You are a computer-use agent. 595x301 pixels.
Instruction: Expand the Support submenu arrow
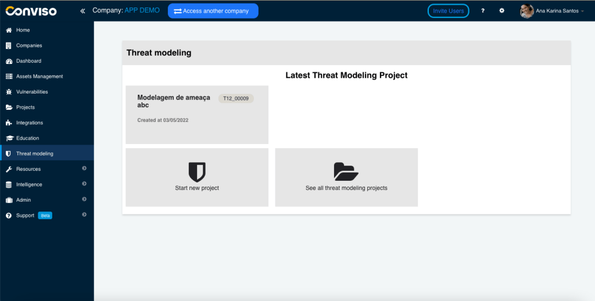click(84, 214)
